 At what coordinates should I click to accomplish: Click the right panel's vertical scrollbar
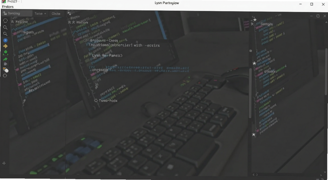[326, 71]
